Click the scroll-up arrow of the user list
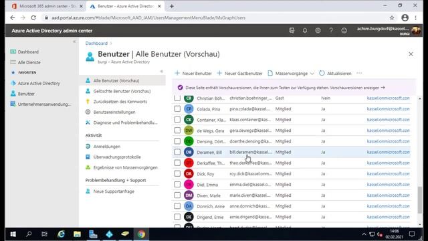This screenshot has height=241, width=428. 420,98
